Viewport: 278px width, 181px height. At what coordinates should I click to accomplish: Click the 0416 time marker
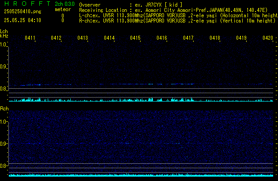(x=162, y=38)
